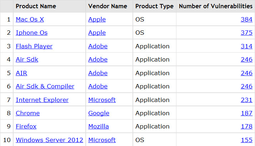Viewport: 255px width, 146px height.
Task: Click the 314 vulnerabilities count link
Action: click(246, 46)
